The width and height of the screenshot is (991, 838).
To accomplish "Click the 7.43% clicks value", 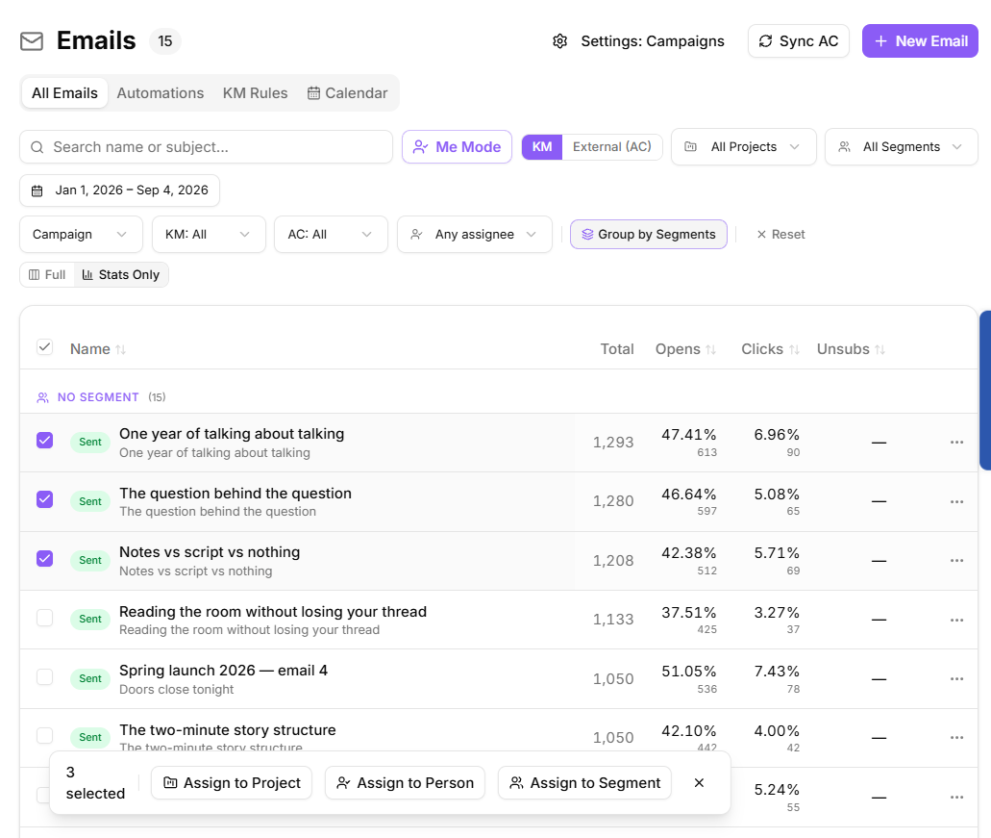I will tap(777, 671).
